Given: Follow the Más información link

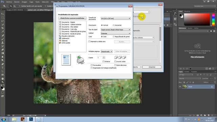Looking at the screenshot, I should (x=197, y=57).
